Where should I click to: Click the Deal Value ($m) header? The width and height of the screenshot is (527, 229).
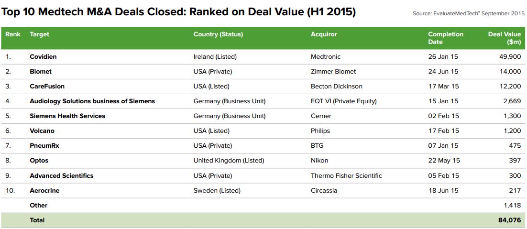click(504, 38)
